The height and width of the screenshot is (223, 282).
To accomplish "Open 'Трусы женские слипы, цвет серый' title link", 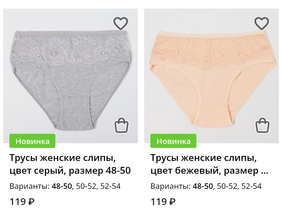I will pos(70,164).
